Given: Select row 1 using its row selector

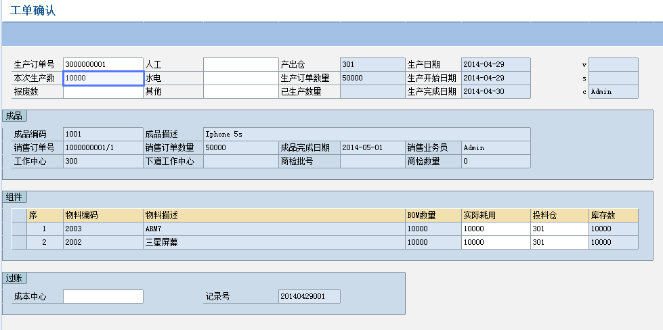Looking at the screenshot, I should (19, 229).
